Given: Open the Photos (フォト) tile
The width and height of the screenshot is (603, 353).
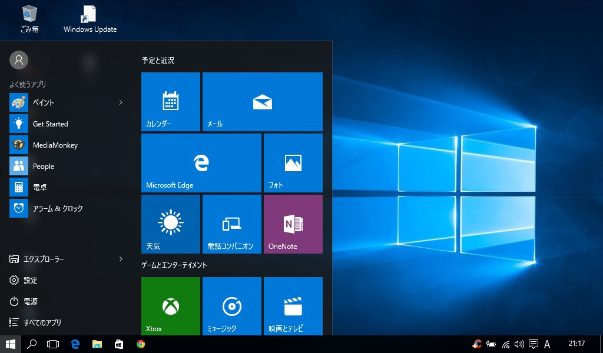Looking at the screenshot, I should (293, 163).
